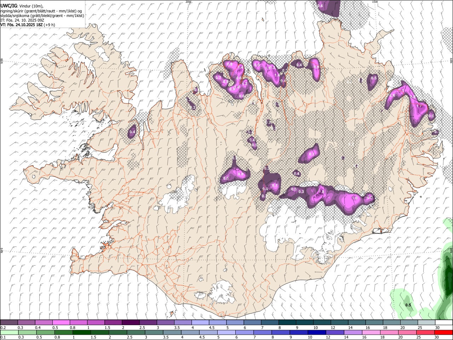
Task: Select the snow-scale swatch between 1 and 1.5
Action: pyautogui.click(x=96, y=323)
